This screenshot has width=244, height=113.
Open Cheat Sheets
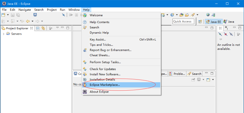[121, 55]
